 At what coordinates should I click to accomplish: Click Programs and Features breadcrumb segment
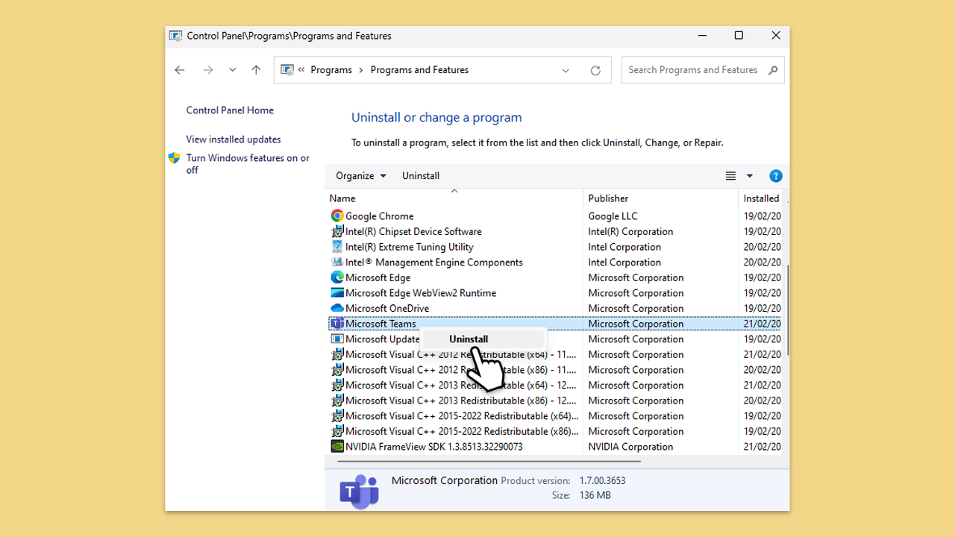pos(419,70)
